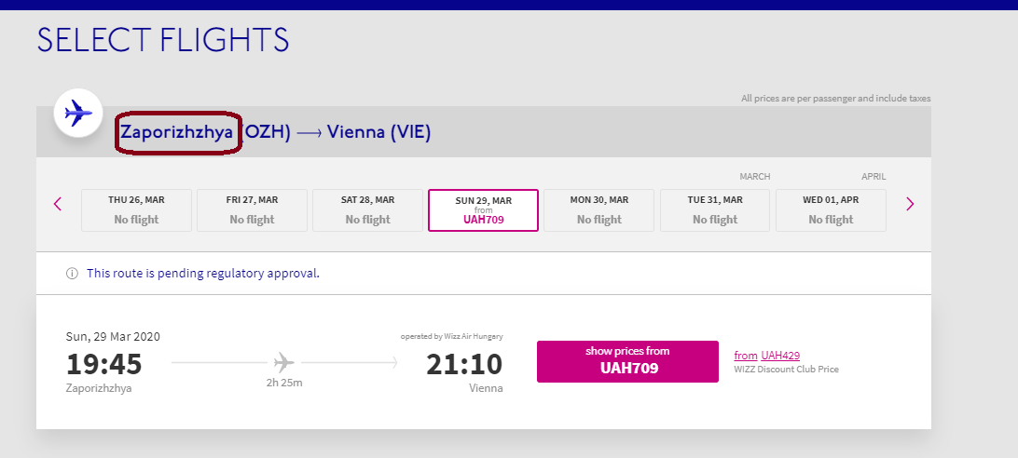Click the circled Zaporizhzhya origin name

click(176, 132)
